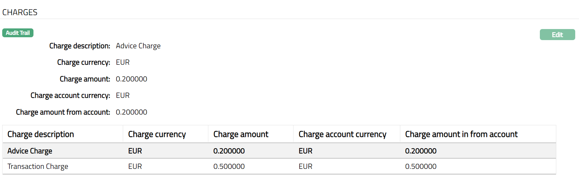Screen dimensions: 579x178
Task: Click Transaction Charge row's Charge currency EUR cell
Action: coord(135,166)
